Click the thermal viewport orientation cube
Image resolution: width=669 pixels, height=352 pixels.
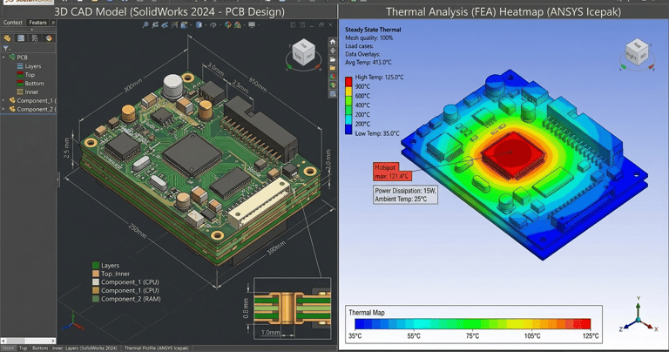(637, 52)
